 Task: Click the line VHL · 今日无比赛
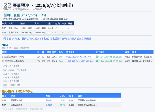click(x=11, y=81)
